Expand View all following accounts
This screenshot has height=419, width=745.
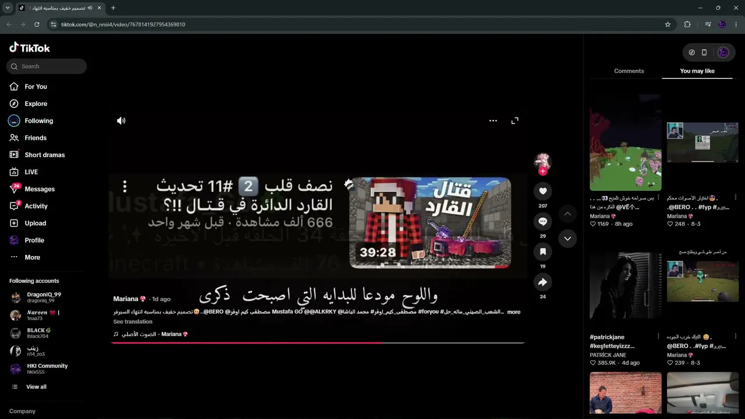coord(36,387)
